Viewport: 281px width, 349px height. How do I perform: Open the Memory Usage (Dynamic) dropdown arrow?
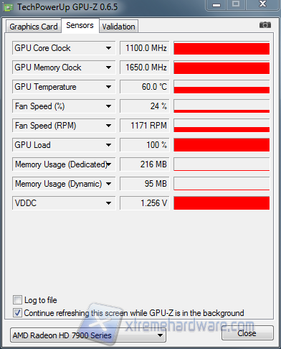108,184
